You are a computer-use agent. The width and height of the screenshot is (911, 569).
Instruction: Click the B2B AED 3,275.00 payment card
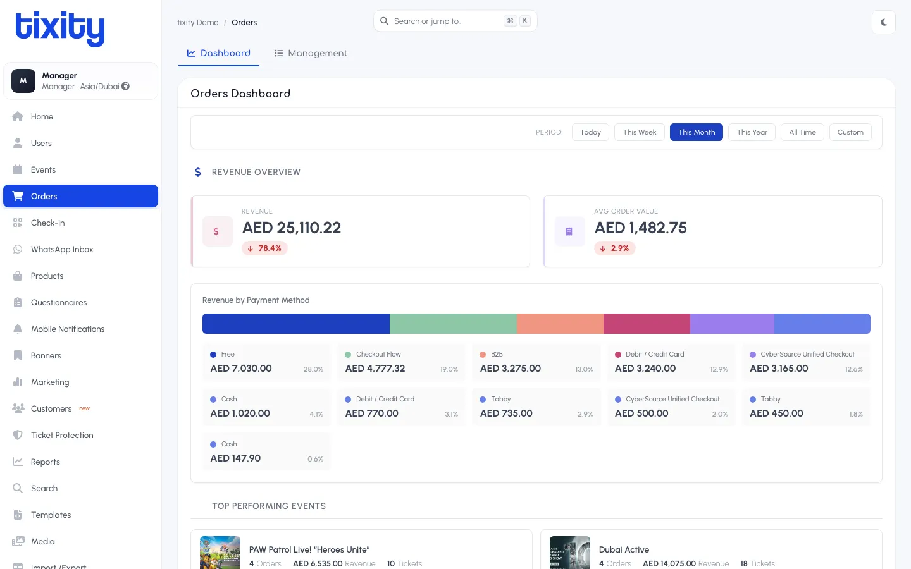[536, 362]
